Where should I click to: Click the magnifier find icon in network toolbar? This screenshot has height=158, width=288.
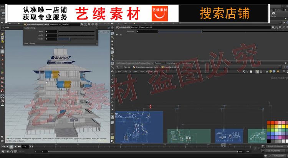pos(284,72)
